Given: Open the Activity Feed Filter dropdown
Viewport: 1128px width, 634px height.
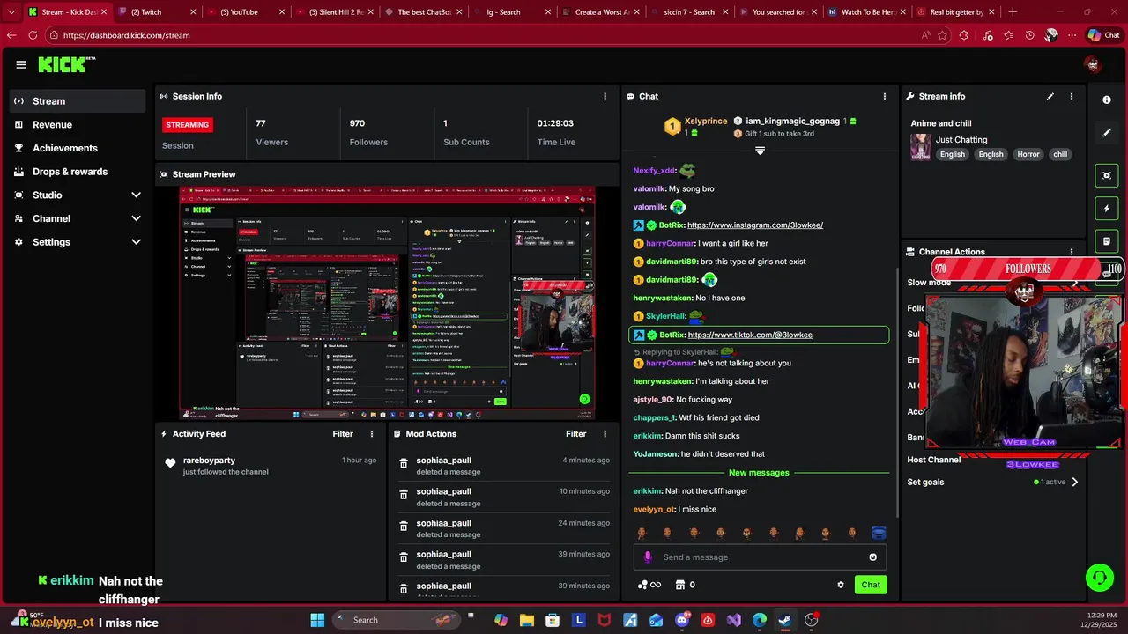Looking at the screenshot, I should (x=343, y=434).
